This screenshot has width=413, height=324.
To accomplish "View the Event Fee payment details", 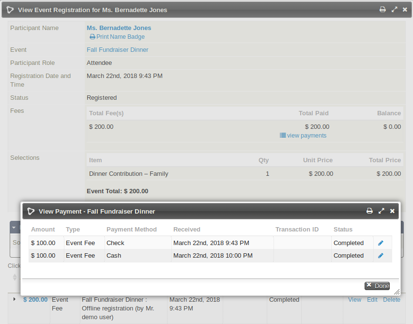I will [354, 299].
